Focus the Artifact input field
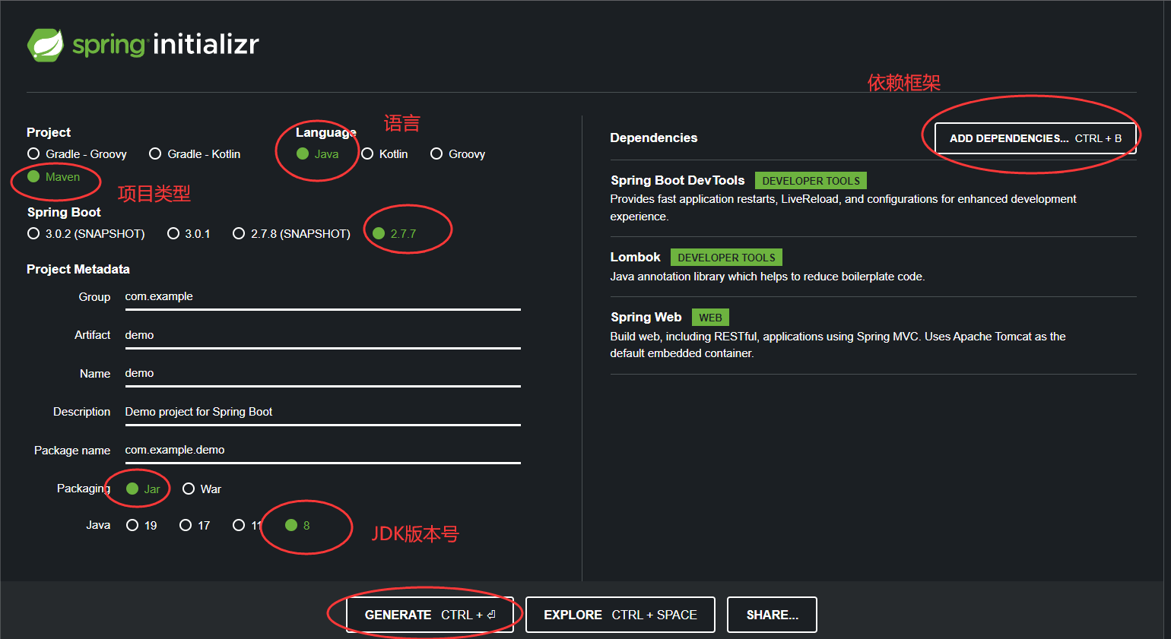1171x639 pixels. (x=322, y=336)
